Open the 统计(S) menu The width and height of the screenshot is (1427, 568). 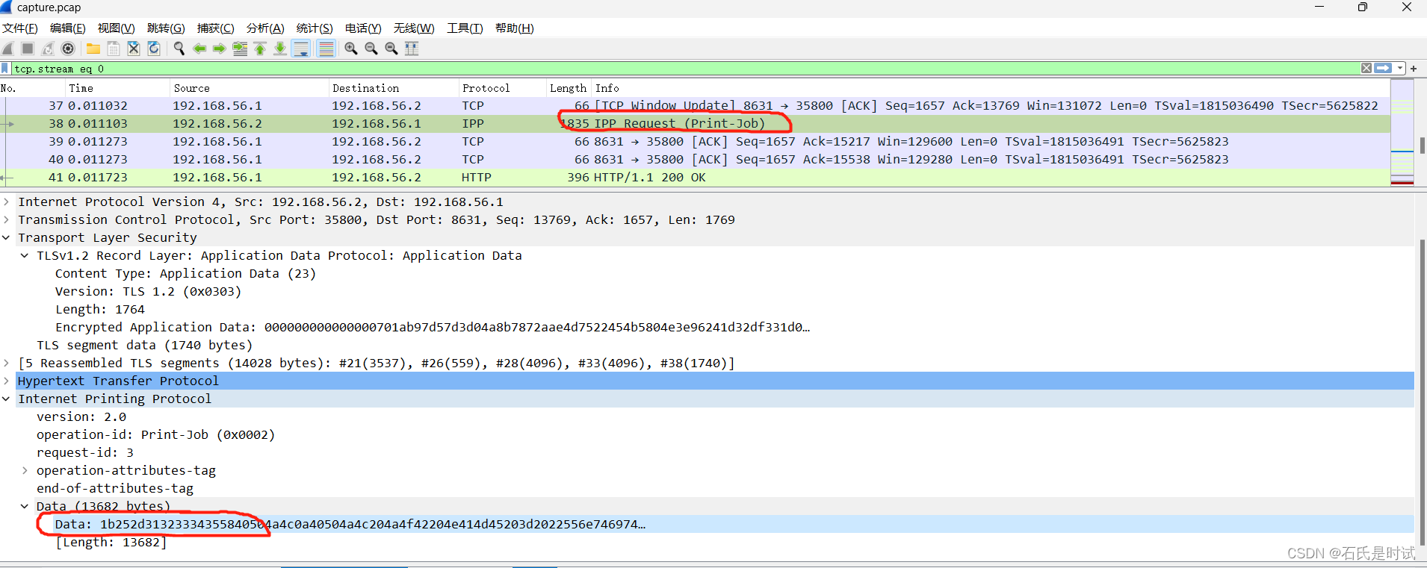click(315, 28)
